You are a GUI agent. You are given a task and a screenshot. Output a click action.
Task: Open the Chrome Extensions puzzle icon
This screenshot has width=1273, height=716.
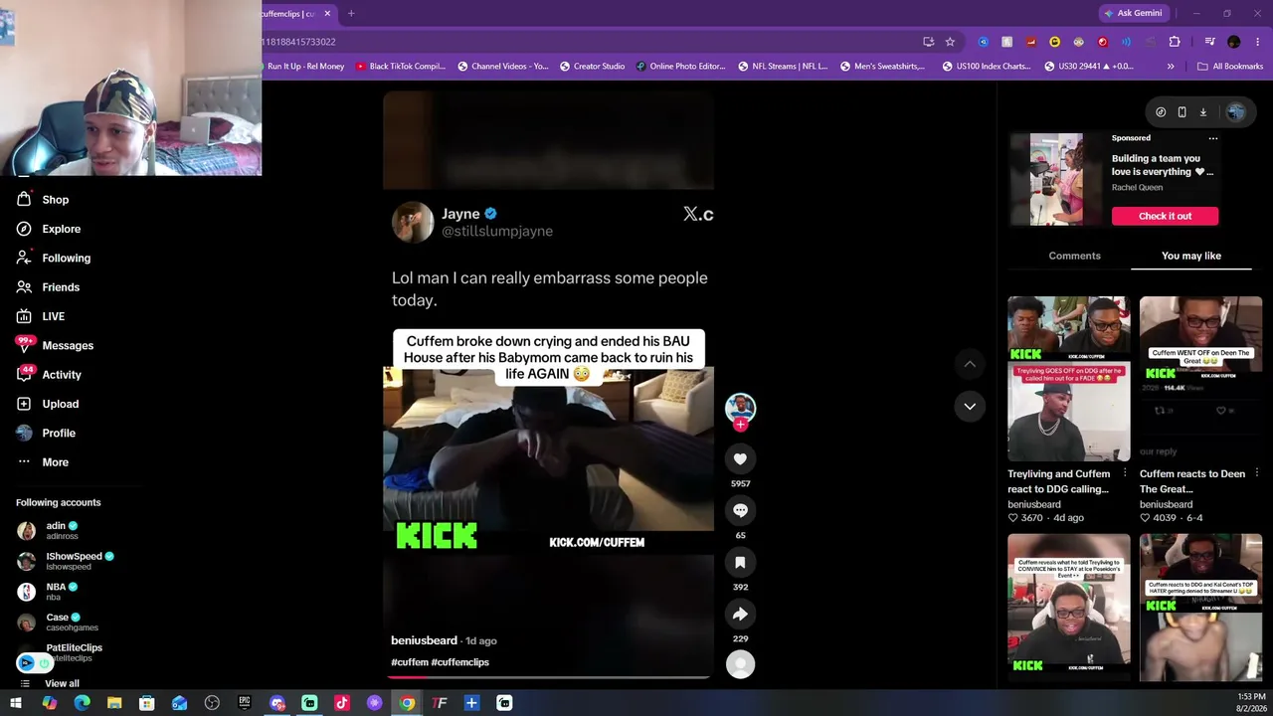tap(1175, 42)
